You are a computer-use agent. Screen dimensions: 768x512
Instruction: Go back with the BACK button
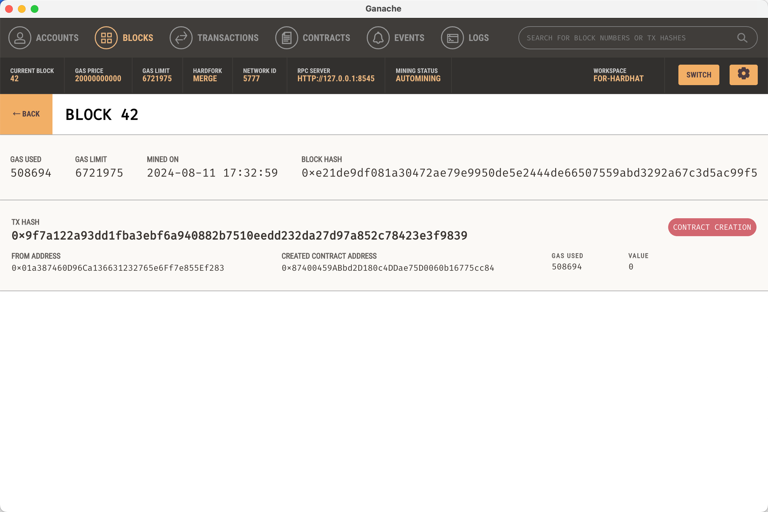tap(26, 114)
